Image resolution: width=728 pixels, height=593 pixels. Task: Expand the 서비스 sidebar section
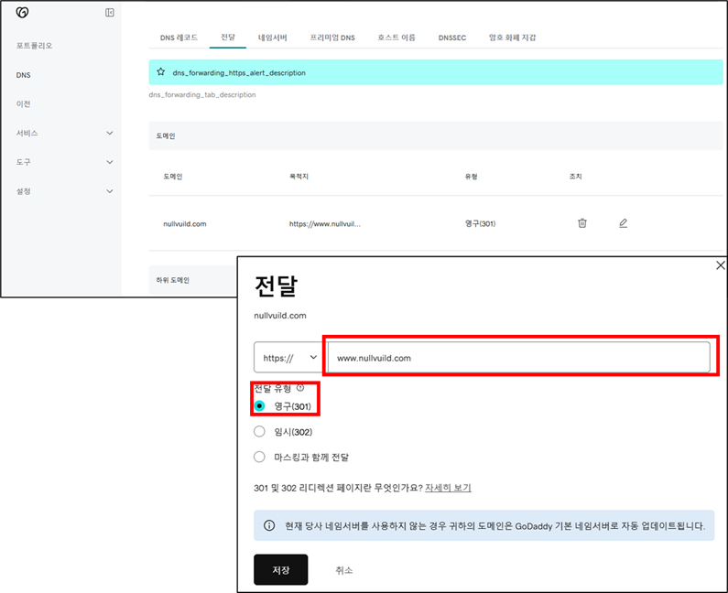click(64, 134)
